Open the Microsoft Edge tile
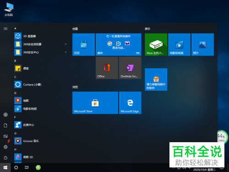This screenshot has width=229, height=172. (130, 103)
